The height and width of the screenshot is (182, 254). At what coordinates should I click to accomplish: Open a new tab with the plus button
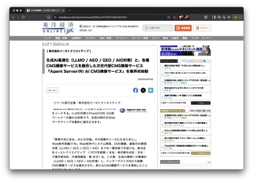(x=69, y=10)
